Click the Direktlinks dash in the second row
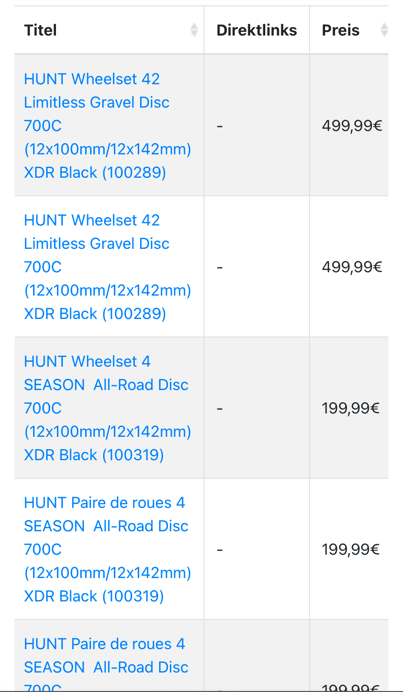This screenshot has height=692, width=403. coord(220,267)
